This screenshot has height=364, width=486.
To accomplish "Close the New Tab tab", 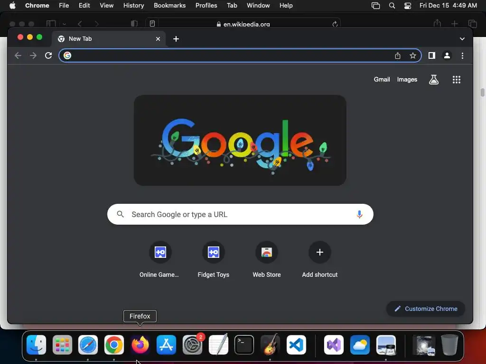I will pyautogui.click(x=158, y=39).
